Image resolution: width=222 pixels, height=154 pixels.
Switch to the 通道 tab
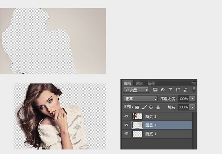click(139, 83)
